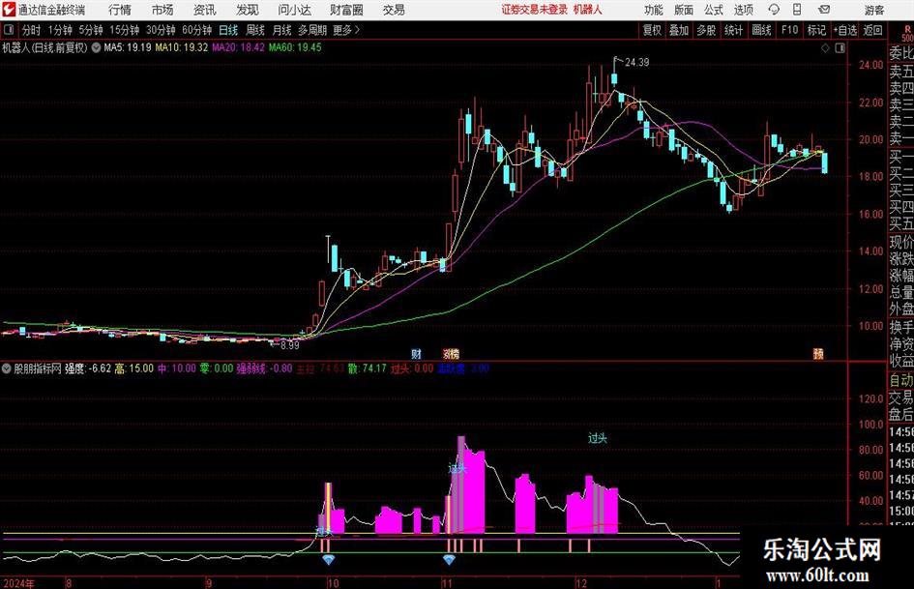Toggle the right panel icon beside the diamond
The height and width of the screenshot is (589, 914).
point(840,48)
